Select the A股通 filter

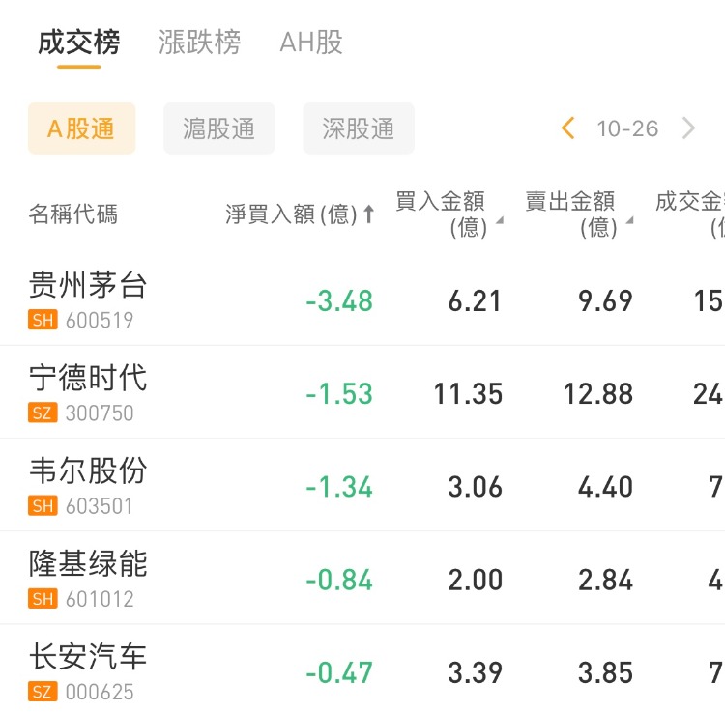coord(81,128)
